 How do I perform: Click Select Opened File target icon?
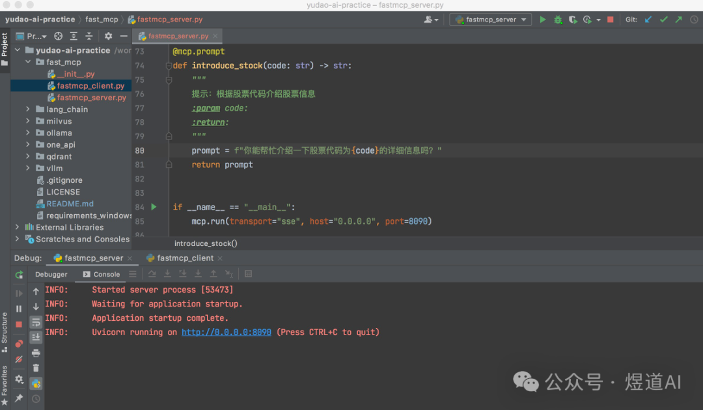click(x=59, y=36)
